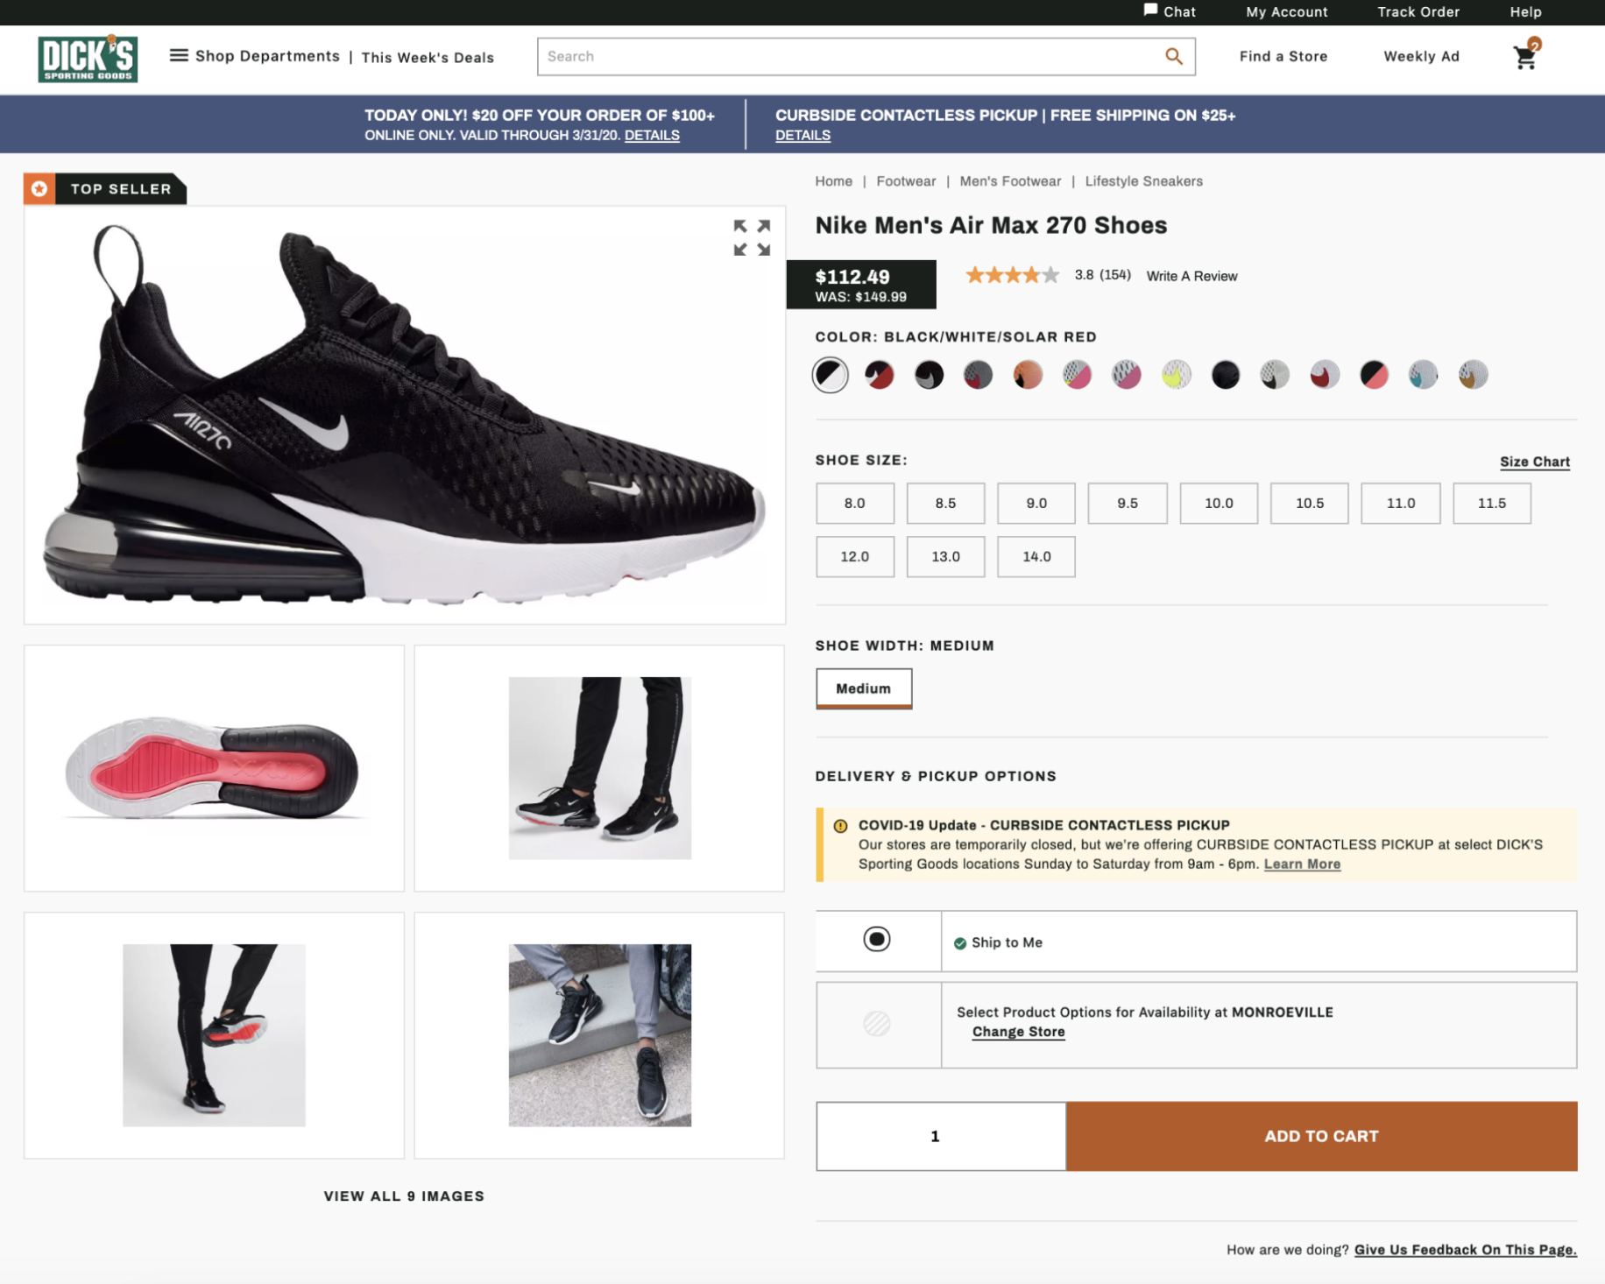
Task: Open DETAILS for the $20 off promotion
Action: [652, 135]
